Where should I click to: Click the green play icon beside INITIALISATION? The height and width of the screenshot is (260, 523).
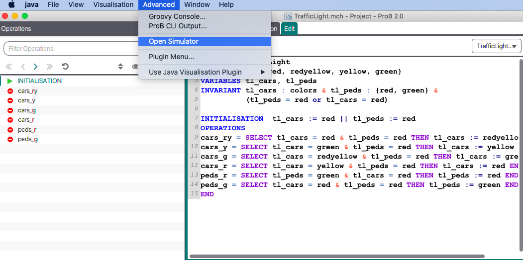click(10, 81)
